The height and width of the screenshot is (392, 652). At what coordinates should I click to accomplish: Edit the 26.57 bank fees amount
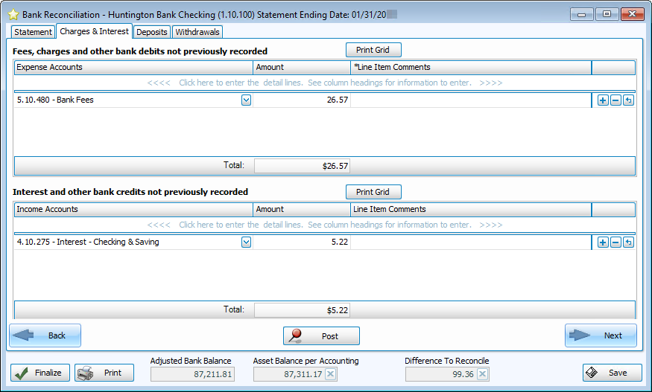click(302, 100)
